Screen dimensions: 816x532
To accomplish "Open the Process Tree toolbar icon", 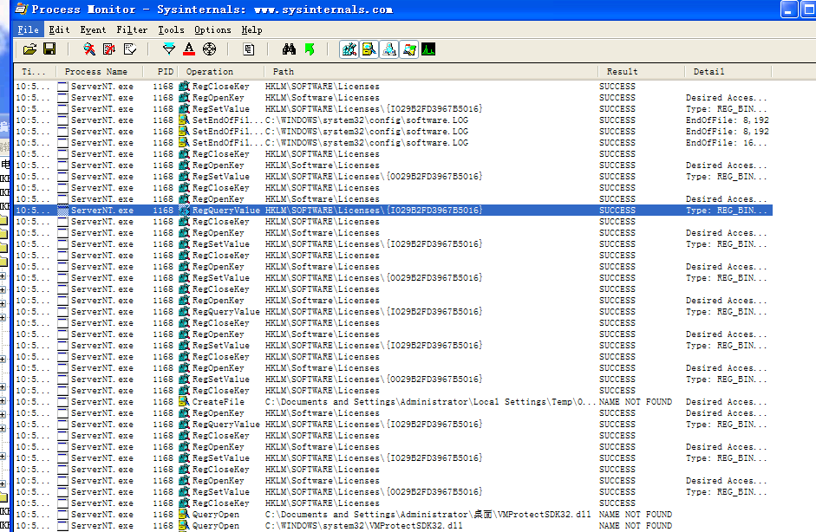I will [249, 49].
